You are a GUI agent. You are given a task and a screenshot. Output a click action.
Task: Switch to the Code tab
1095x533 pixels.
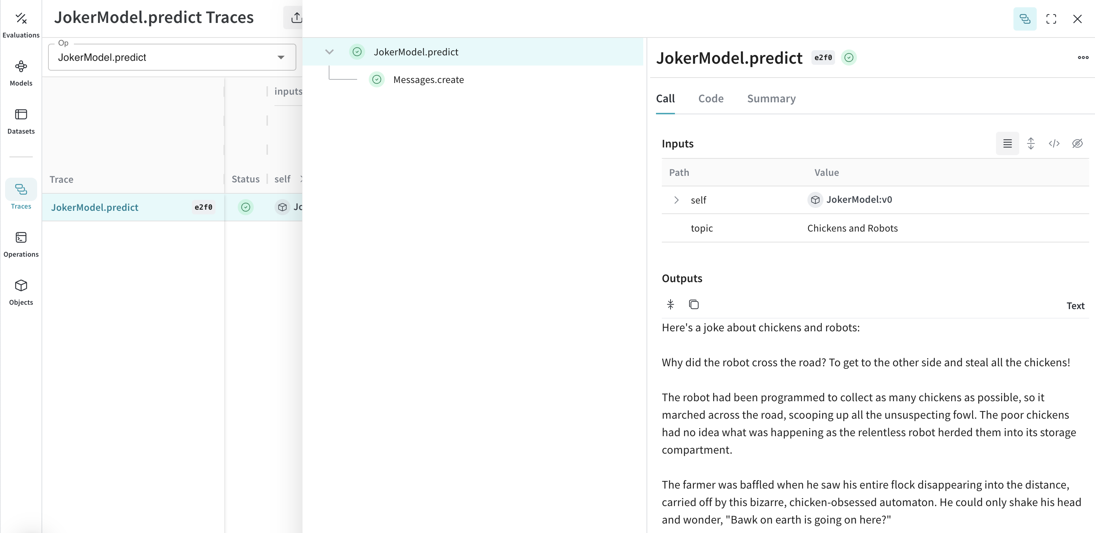coord(711,99)
